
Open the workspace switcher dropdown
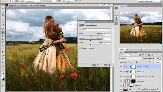pyautogui.click(x=149, y=1)
